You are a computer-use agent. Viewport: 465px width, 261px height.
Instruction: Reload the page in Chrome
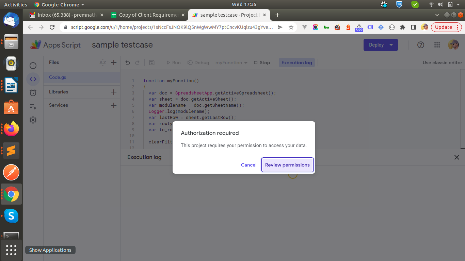pos(52,27)
